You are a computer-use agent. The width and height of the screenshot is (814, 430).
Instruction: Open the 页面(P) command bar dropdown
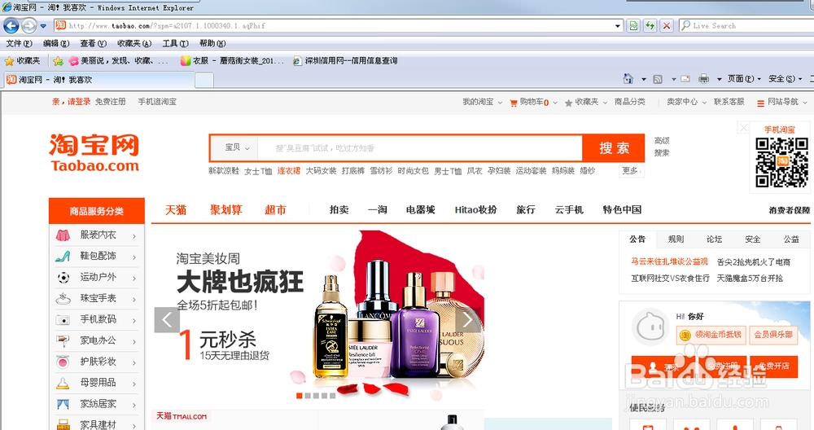point(744,79)
